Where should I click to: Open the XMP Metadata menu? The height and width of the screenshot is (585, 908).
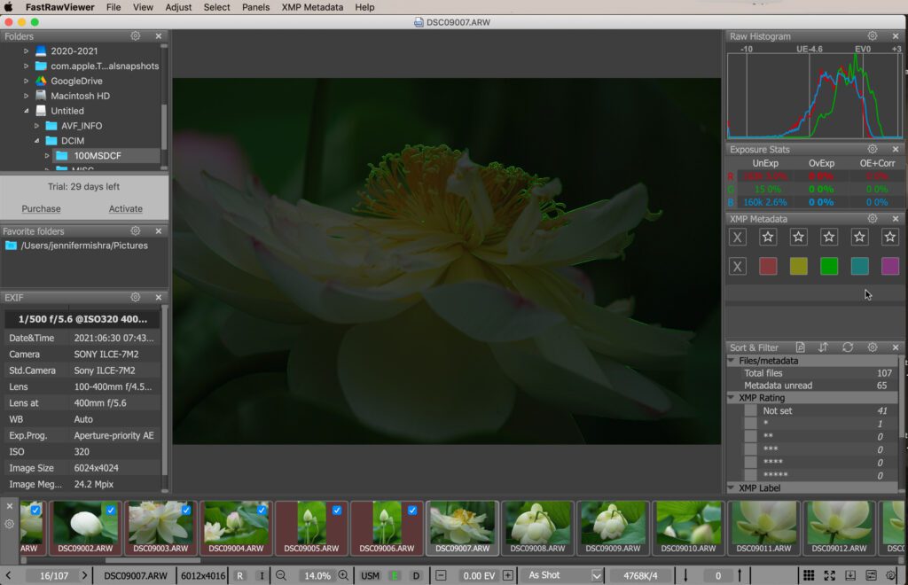point(312,7)
